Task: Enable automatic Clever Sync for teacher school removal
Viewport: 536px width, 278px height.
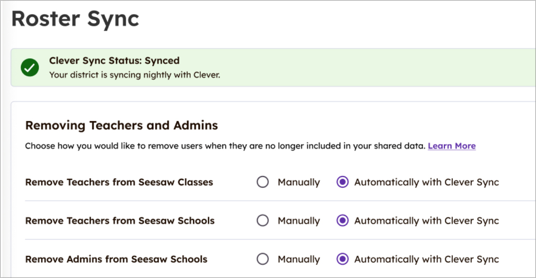Action: tap(342, 221)
